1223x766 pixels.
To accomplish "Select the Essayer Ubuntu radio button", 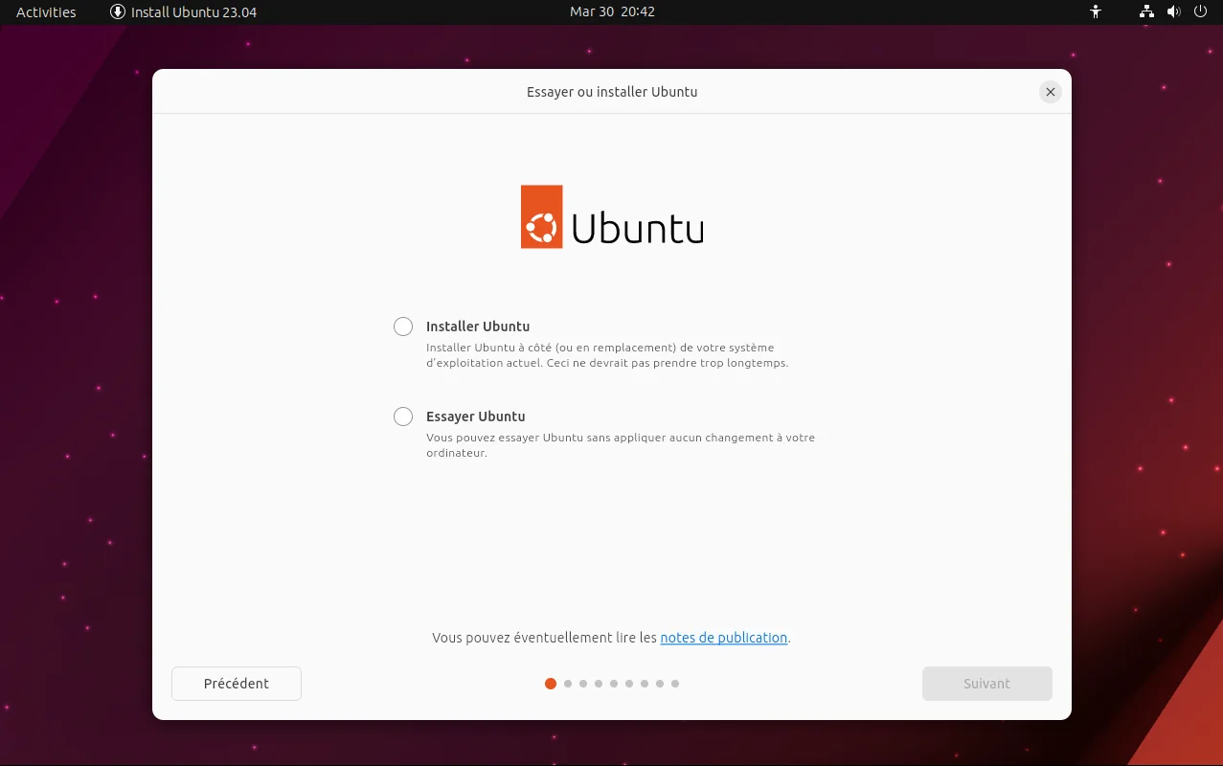I will tap(403, 417).
